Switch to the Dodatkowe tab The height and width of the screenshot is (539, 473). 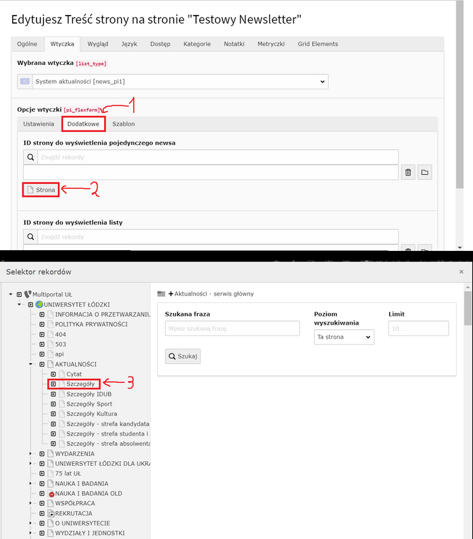click(83, 124)
